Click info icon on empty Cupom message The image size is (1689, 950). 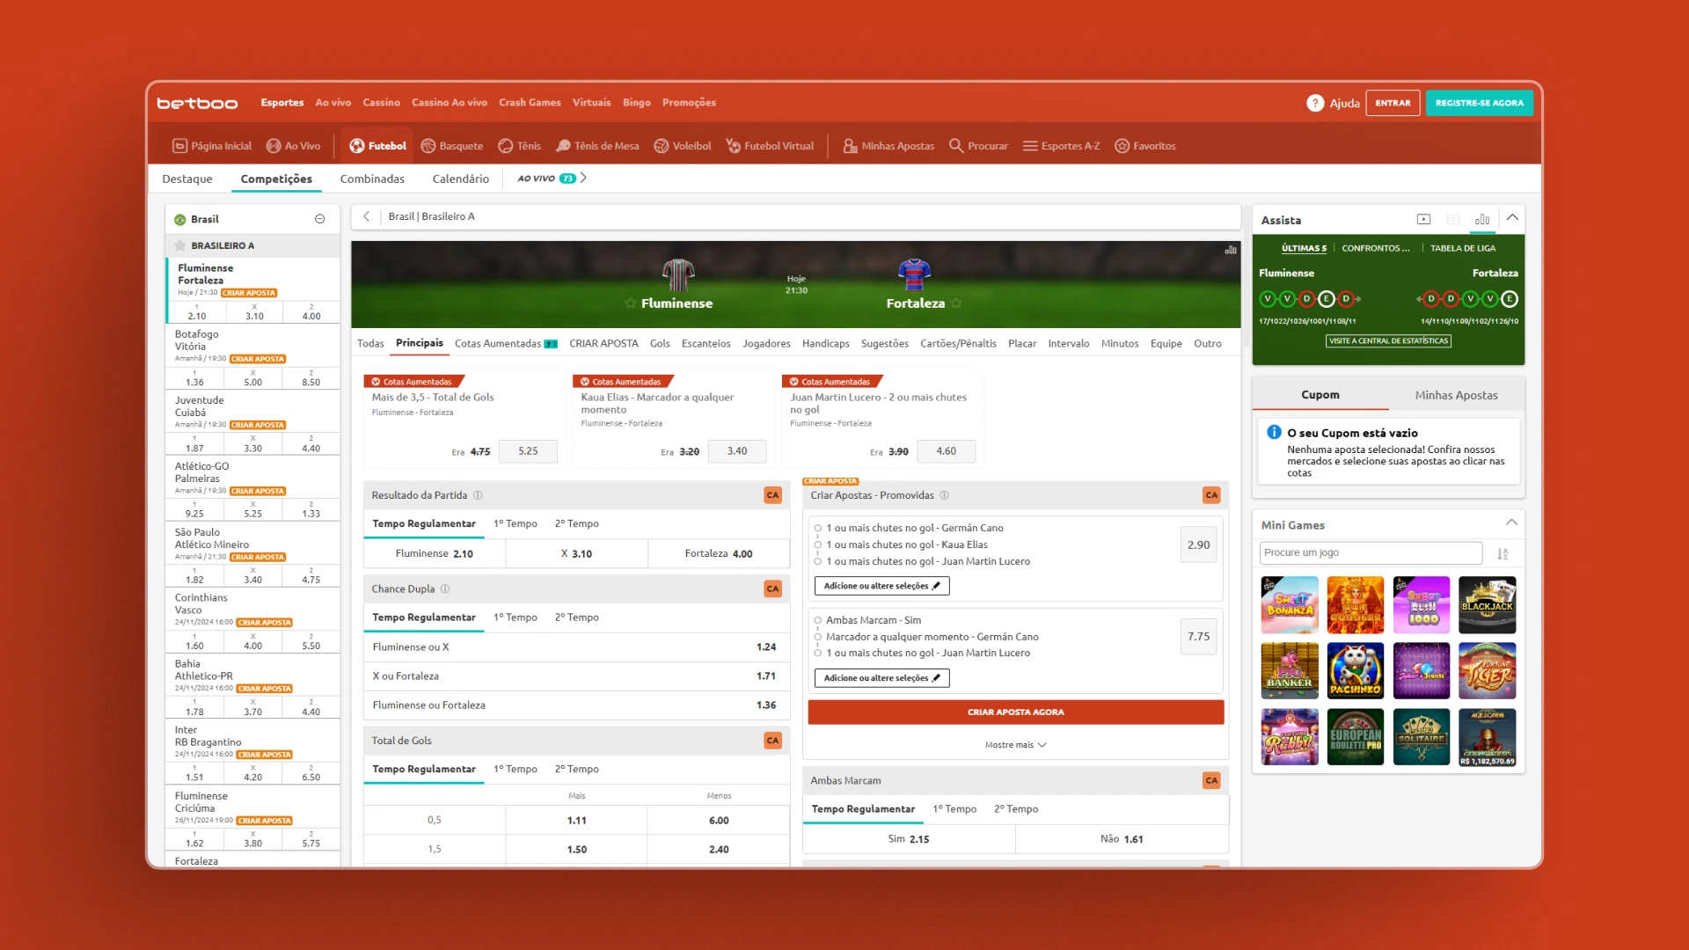pos(1274,433)
